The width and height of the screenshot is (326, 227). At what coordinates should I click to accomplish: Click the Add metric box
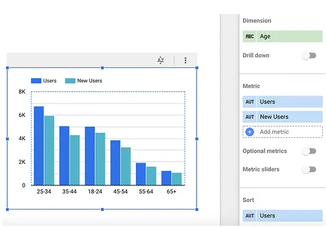283,132
